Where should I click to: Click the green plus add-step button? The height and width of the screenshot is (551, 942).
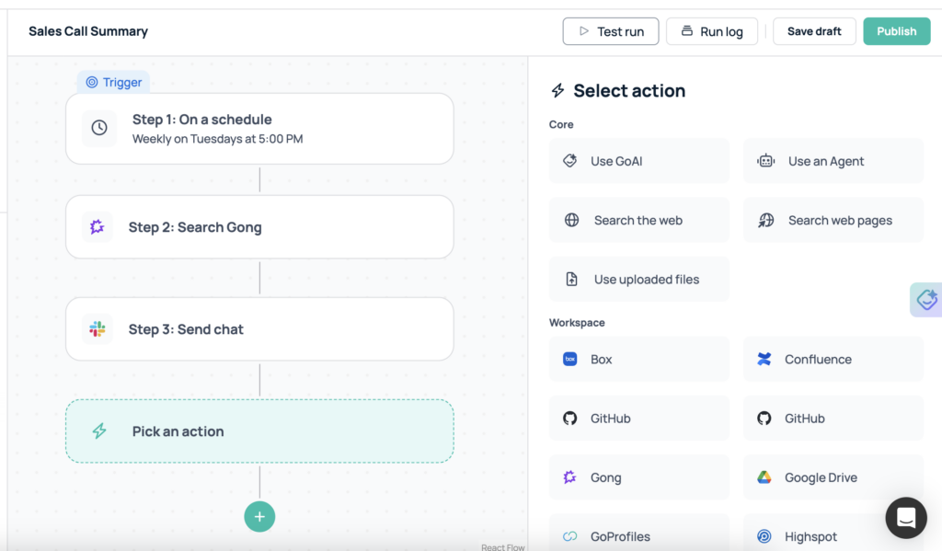coord(259,517)
